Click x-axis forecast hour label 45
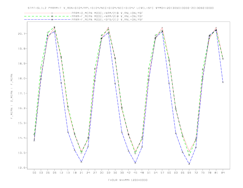Screen dimensions: 243x188 point(135,173)
